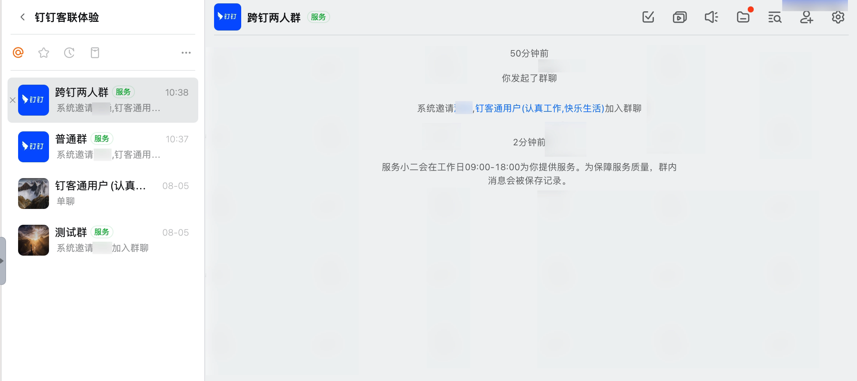Open group settings gear
This screenshot has width=857, height=381.
tap(838, 17)
